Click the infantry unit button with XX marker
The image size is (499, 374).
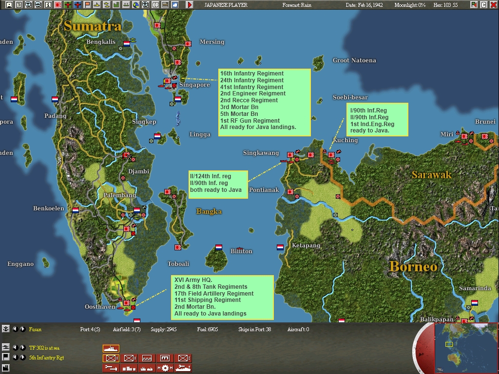(x=183, y=358)
